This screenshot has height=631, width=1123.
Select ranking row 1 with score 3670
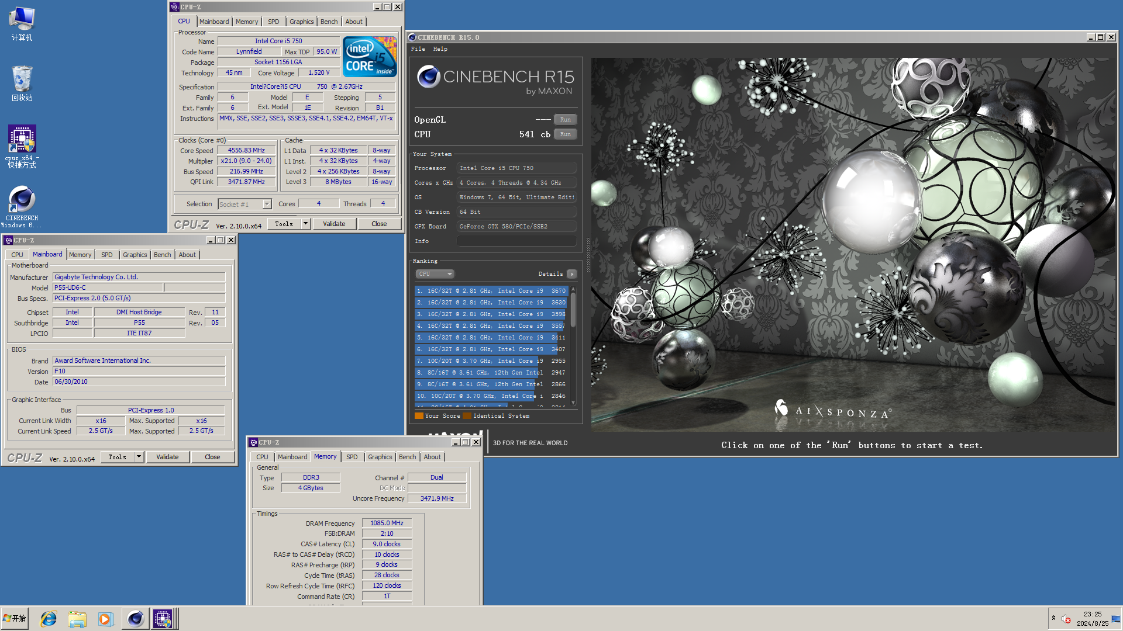click(491, 290)
